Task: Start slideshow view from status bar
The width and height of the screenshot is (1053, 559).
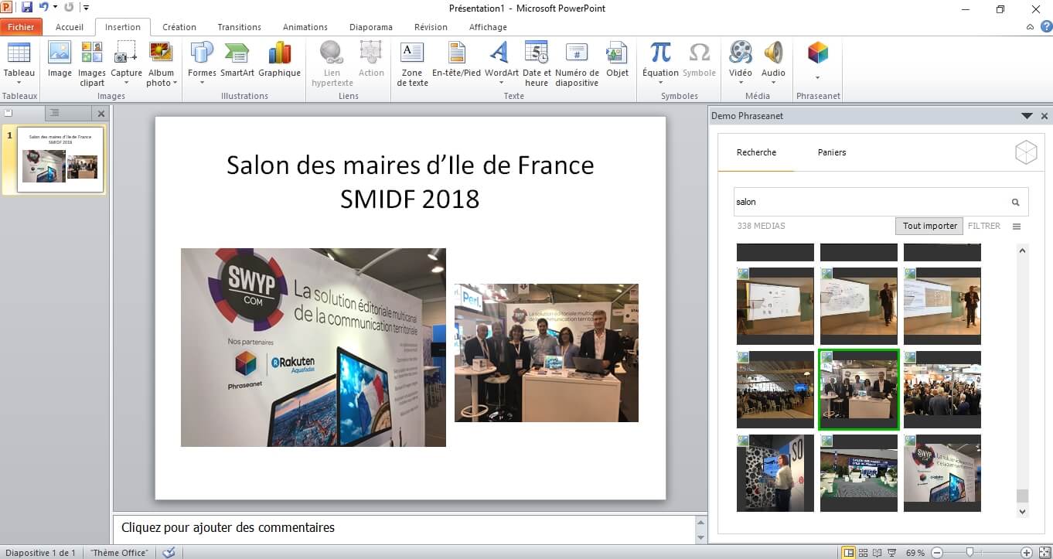Action: (892, 553)
